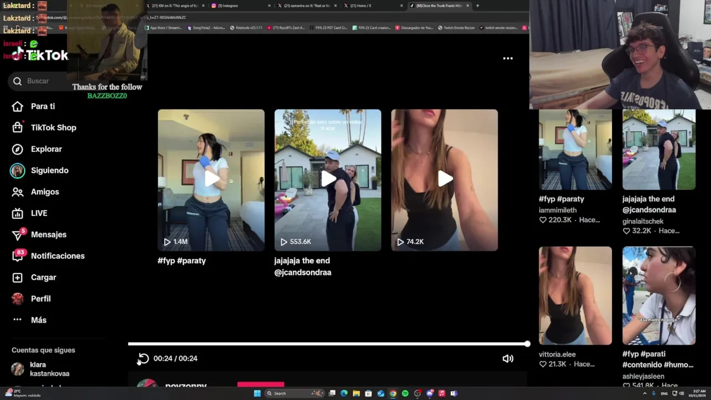
Task: Open Microsoft Store from taskbar
Action: point(368,393)
